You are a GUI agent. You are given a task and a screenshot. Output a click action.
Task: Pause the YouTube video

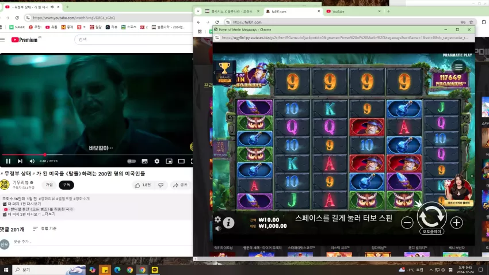coord(8,161)
